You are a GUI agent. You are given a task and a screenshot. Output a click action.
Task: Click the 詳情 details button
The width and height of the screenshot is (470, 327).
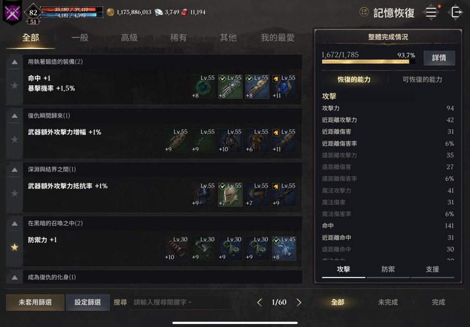[439, 58]
